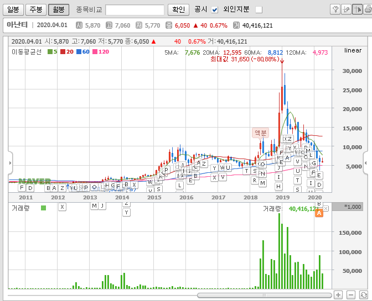
Task: Click the 120MA value 4,973
Action: [321, 52]
